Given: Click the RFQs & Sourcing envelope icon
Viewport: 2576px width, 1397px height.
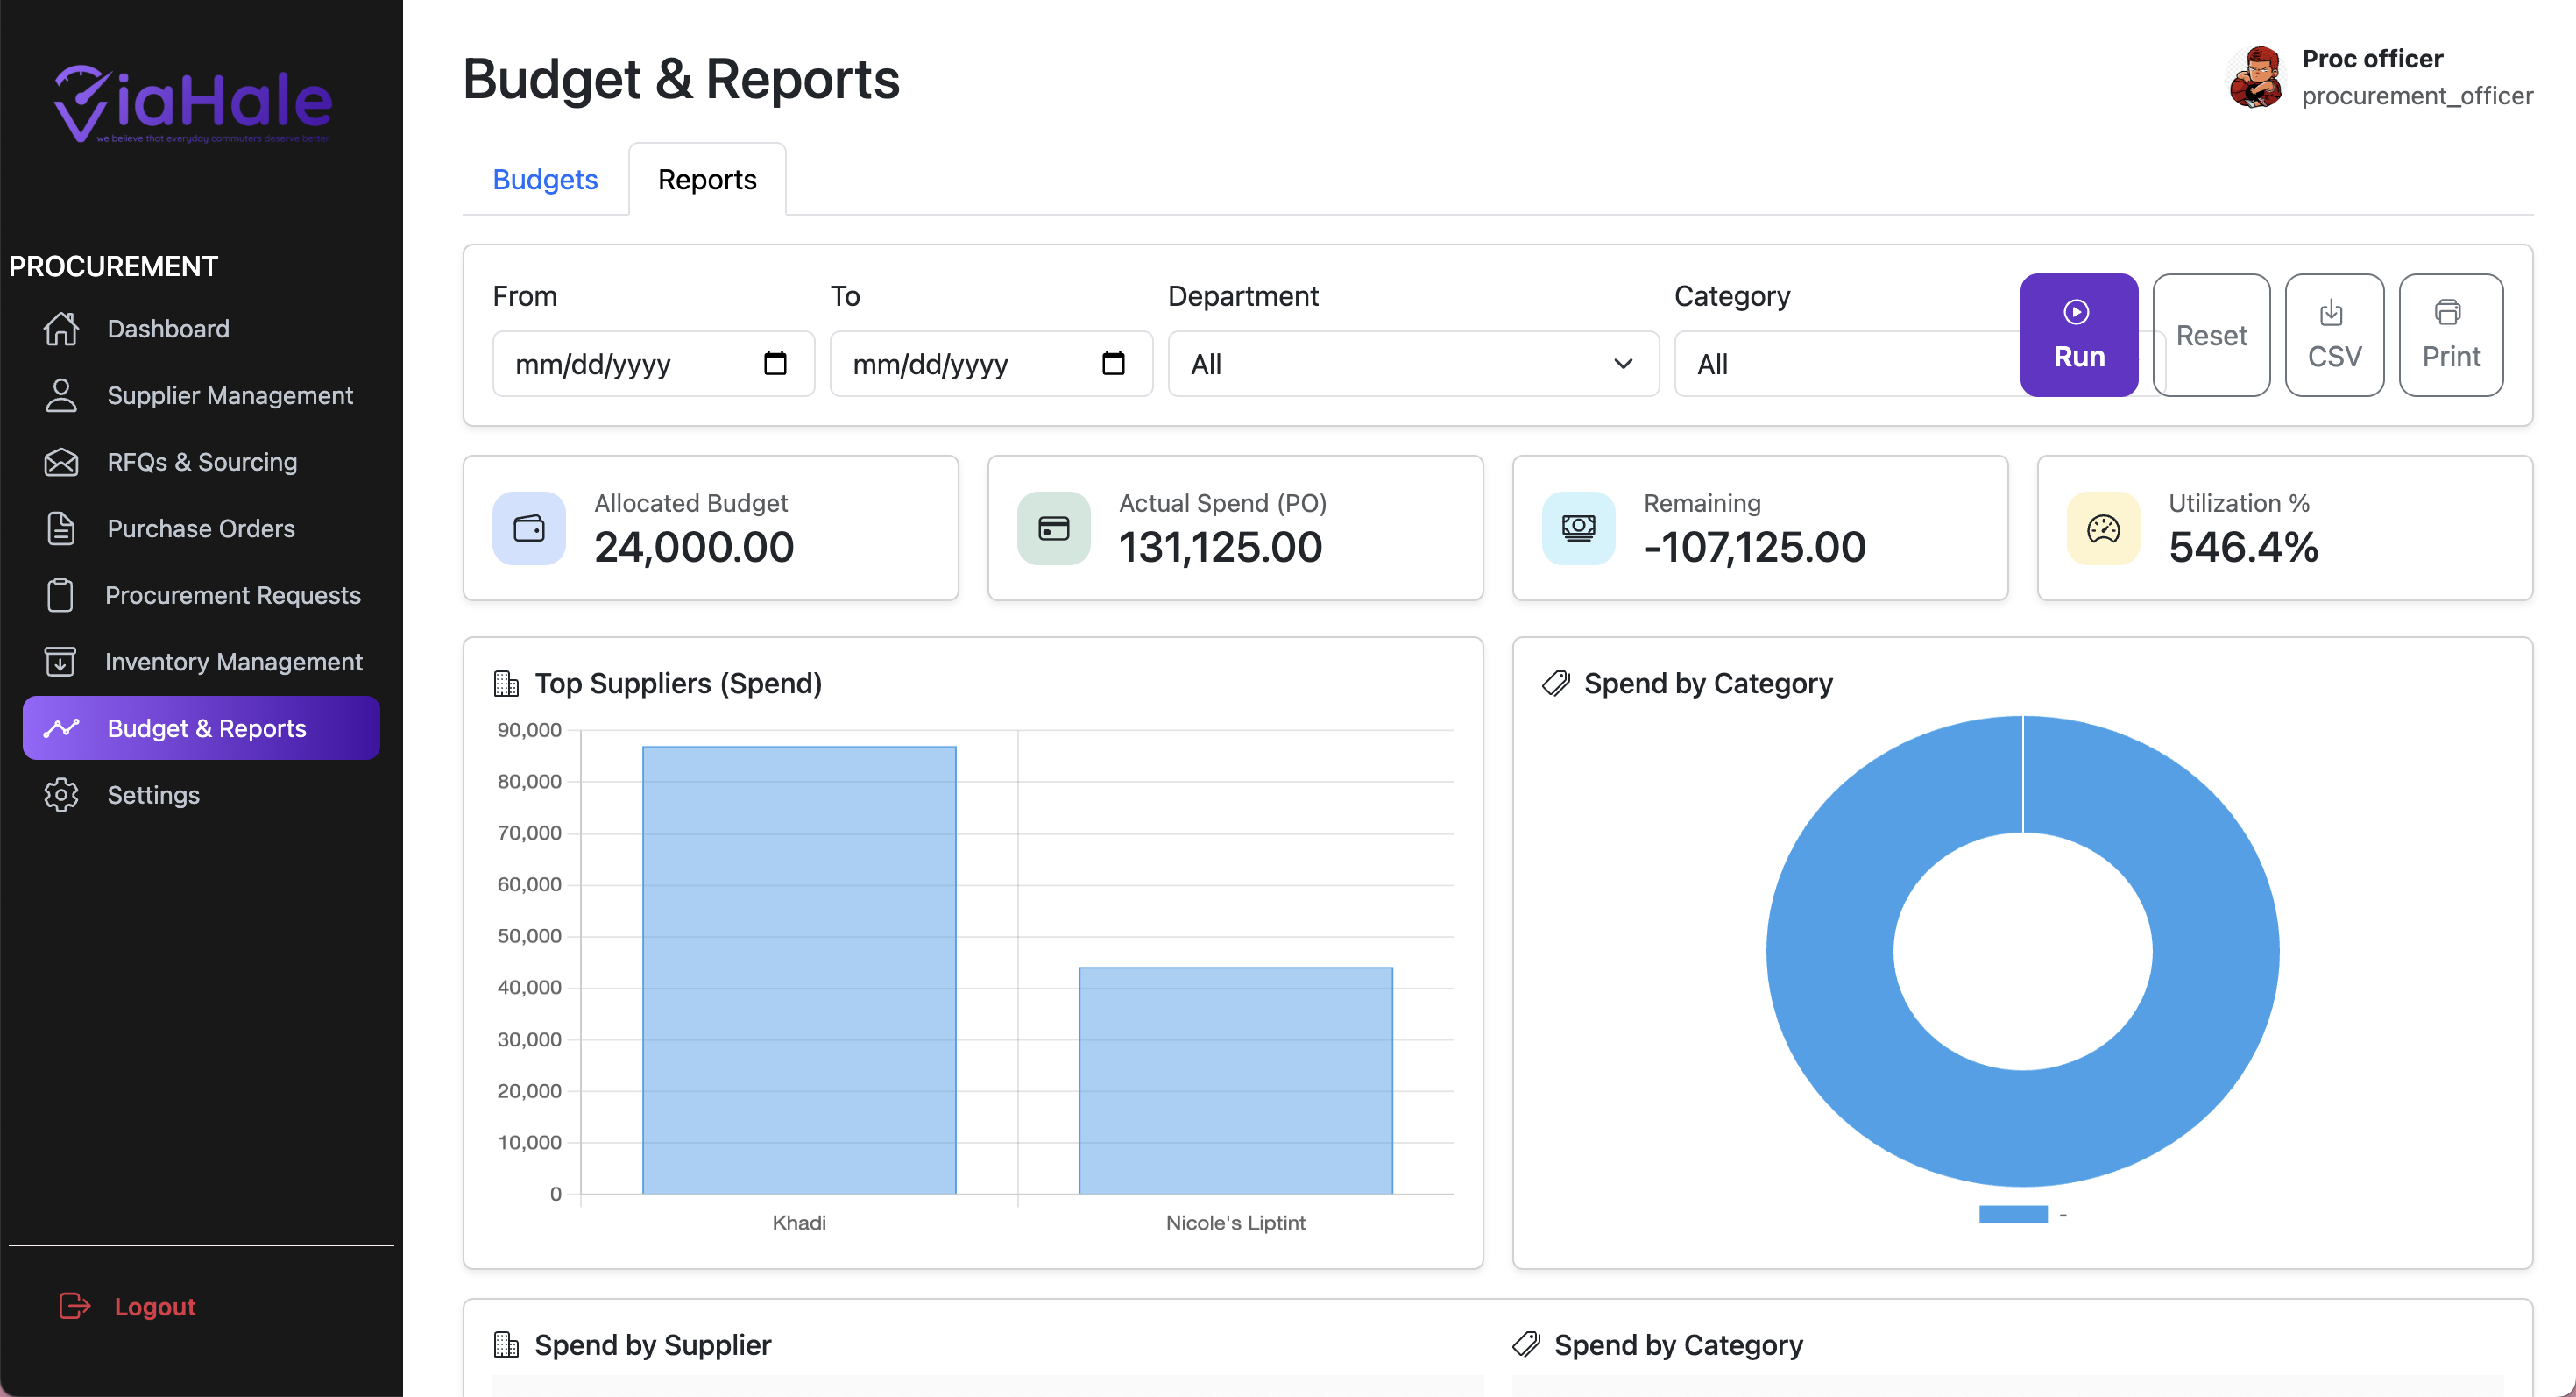Looking at the screenshot, I should (x=61, y=462).
